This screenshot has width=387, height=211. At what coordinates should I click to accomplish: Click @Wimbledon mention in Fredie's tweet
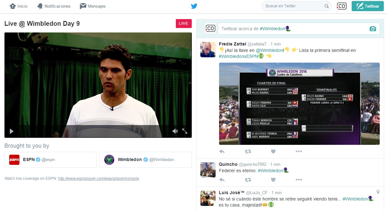click(x=269, y=50)
